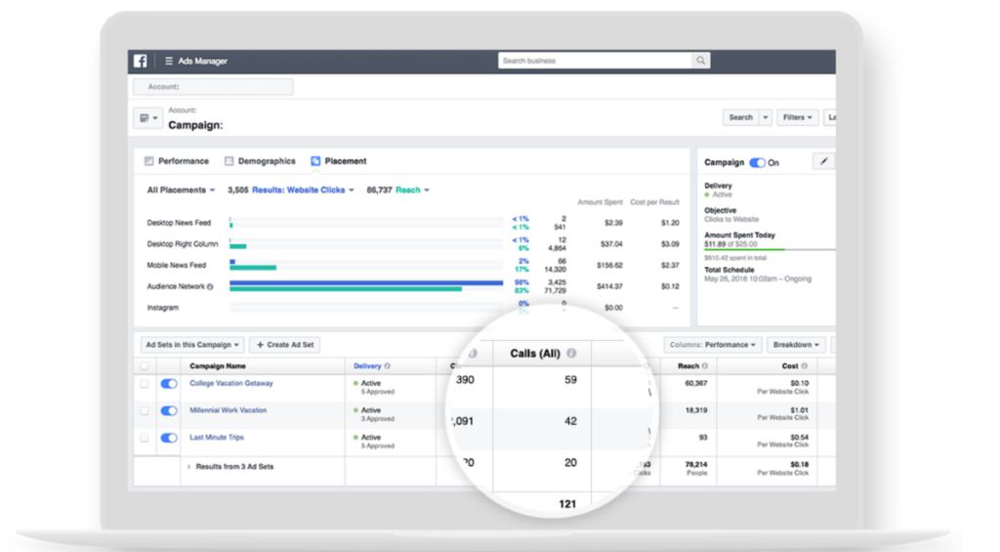1000x552 pixels.
Task: Open the Reach metric dropdown
Action: 413,191
